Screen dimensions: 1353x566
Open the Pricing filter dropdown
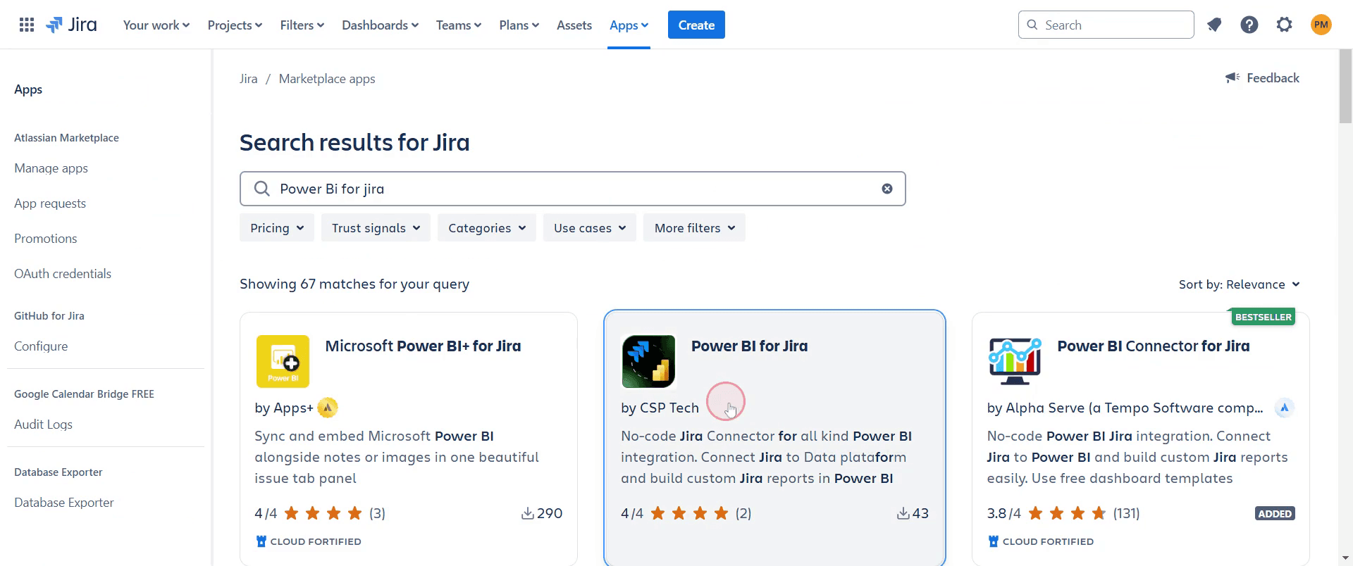[x=277, y=228]
